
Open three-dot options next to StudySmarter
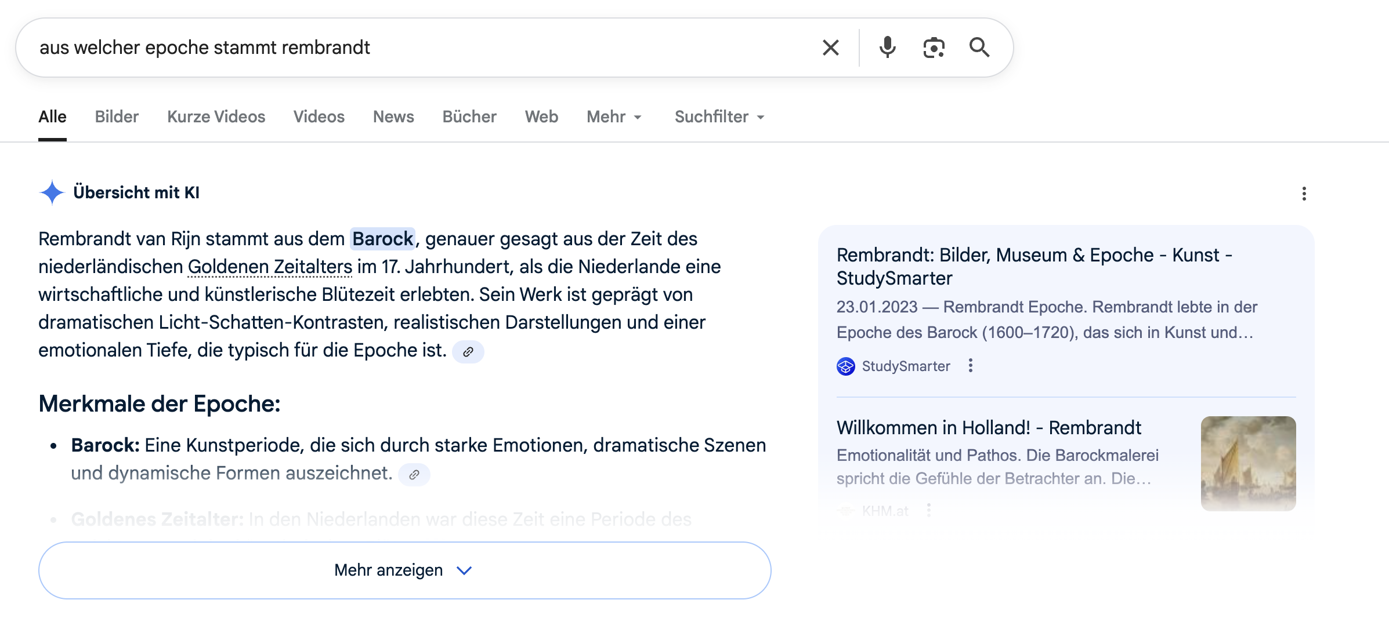pyautogui.click(x=971, y=366)
